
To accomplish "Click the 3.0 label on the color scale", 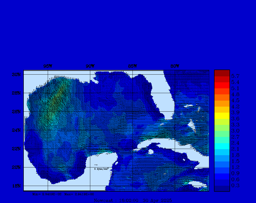I will point(235,131).
